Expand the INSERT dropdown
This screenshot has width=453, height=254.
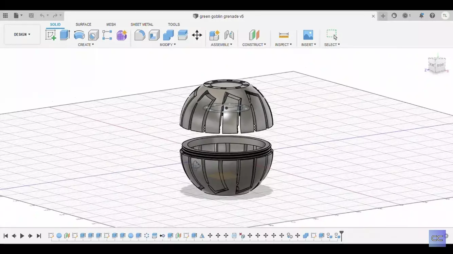pos(309,45)
